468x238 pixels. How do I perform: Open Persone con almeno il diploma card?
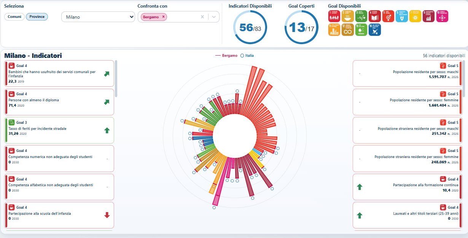click(x=59, y=102)
